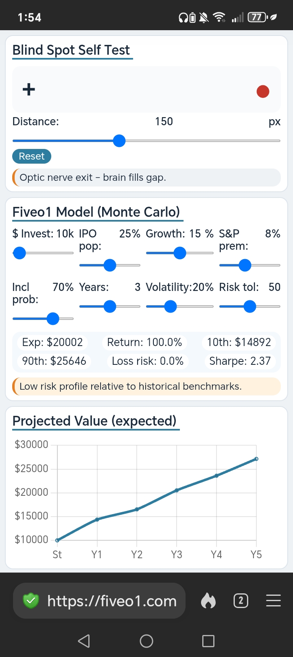Click the IPO pop slider handle
293x657 pixels.
pos(110,265)
